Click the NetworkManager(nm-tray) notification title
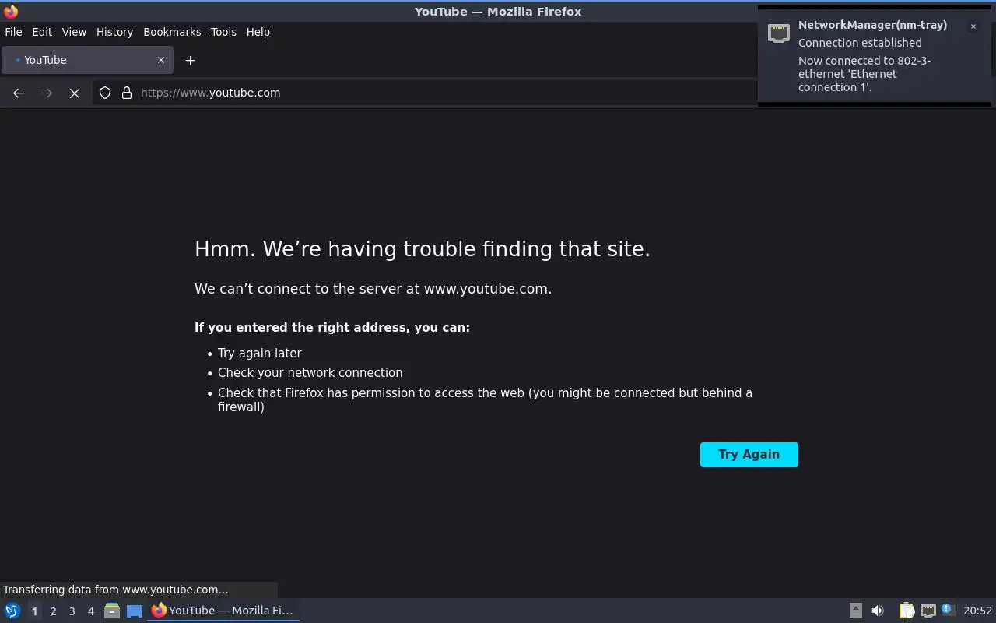996x623 pixels. click(872, 25)
